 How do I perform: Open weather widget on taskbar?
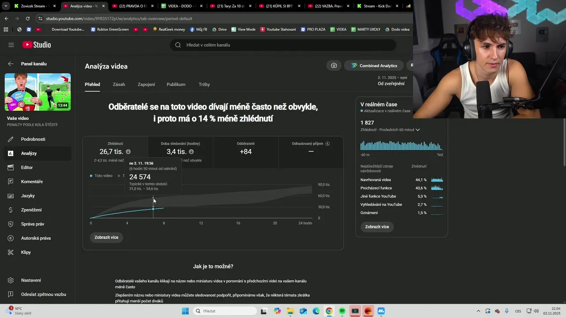coord(19,311)
